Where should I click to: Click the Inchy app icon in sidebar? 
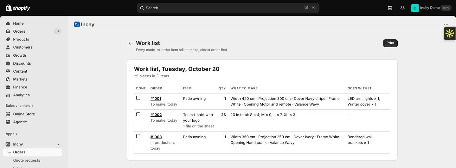coord(8,144)
